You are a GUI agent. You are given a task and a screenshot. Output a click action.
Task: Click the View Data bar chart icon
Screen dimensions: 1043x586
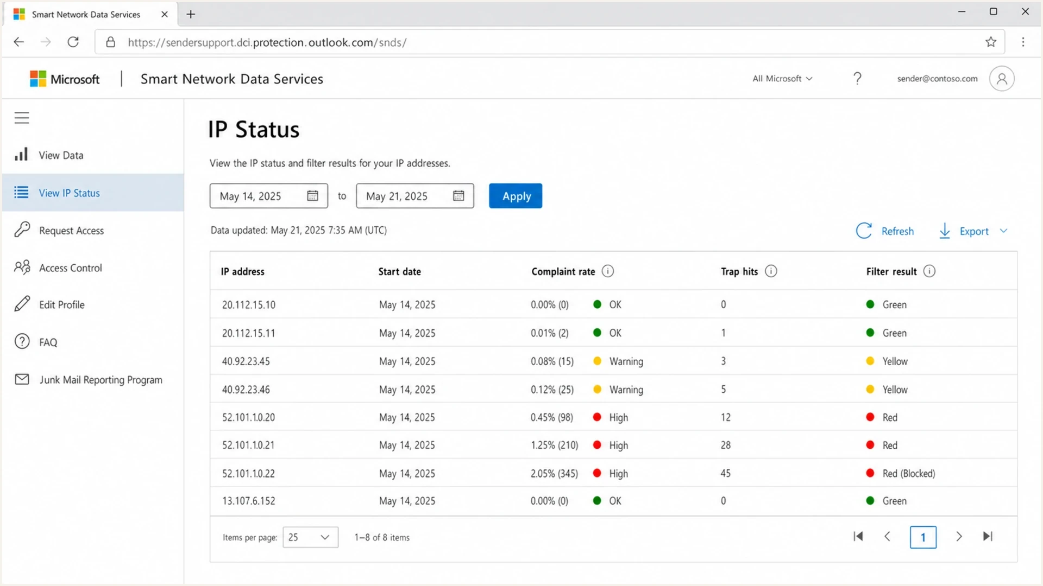pyautogui.click(x=21, y=155)
